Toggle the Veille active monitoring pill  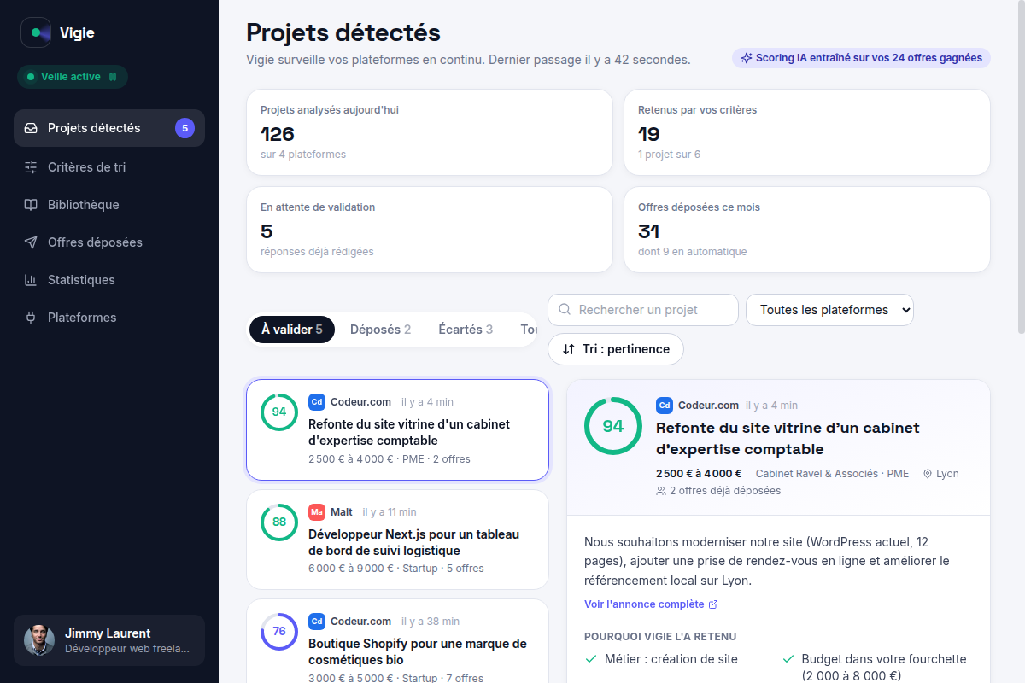[73, 77]
